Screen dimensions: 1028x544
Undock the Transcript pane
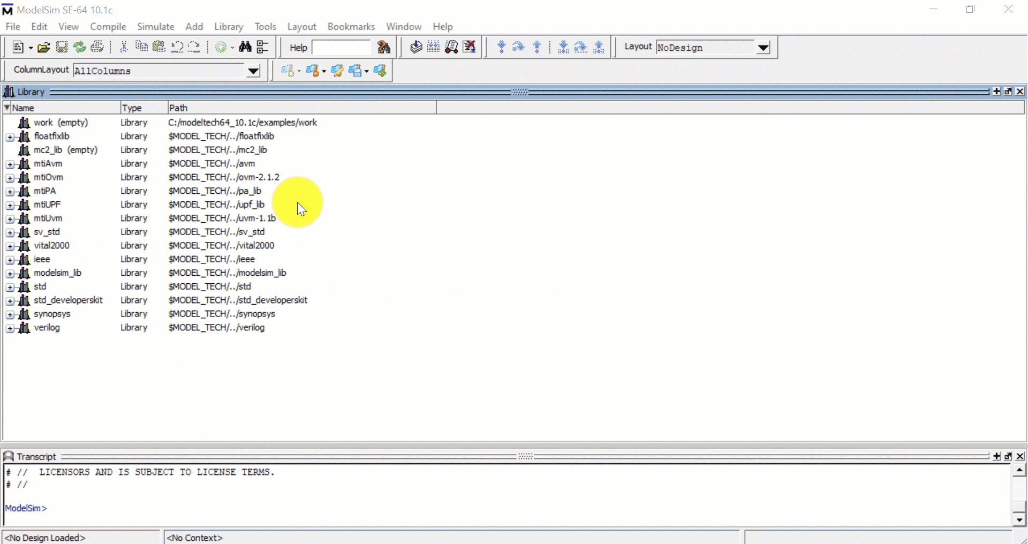click(x=1008, y=456)
